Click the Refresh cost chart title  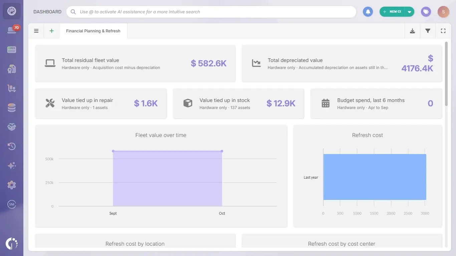368,135
